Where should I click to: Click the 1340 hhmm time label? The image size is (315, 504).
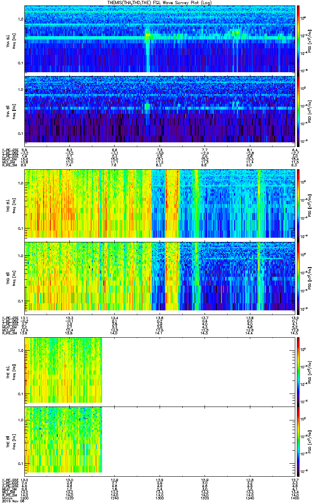tap(249, 497)
